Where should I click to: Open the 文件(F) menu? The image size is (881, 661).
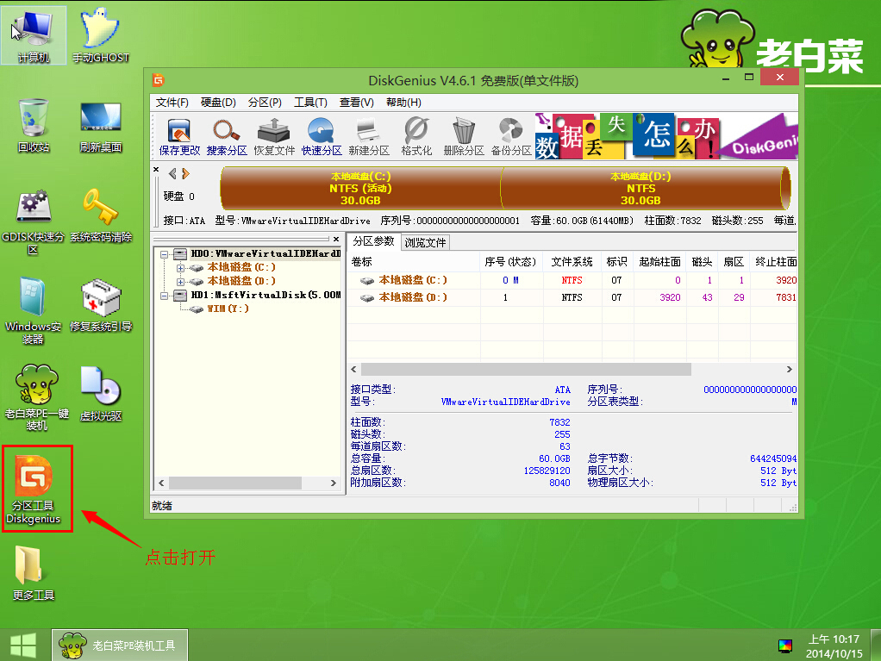[x=172, y=103]
